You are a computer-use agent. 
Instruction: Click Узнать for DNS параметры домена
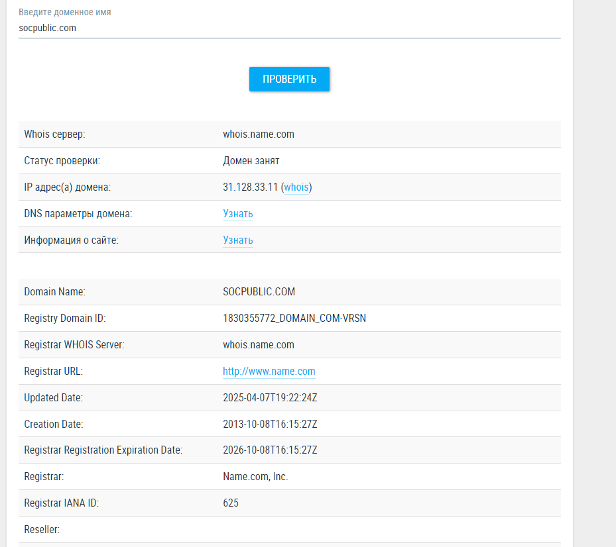pyautogui.click(x=237, y=214)
